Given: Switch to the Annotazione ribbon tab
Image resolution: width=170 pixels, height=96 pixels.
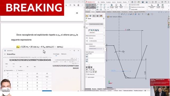Looking at the screenshot, I should (x=125, y=12).
